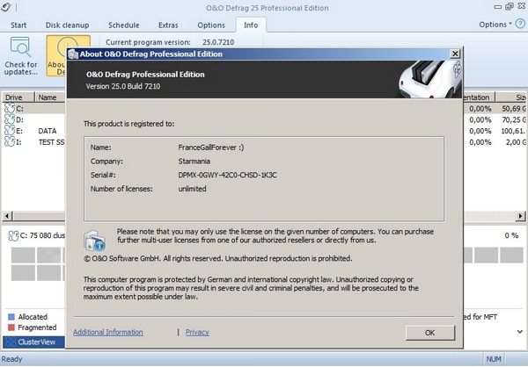This screenshot has height=367, width=528.
Task: Click the 50,69 G size value
Action: point(514,109)
